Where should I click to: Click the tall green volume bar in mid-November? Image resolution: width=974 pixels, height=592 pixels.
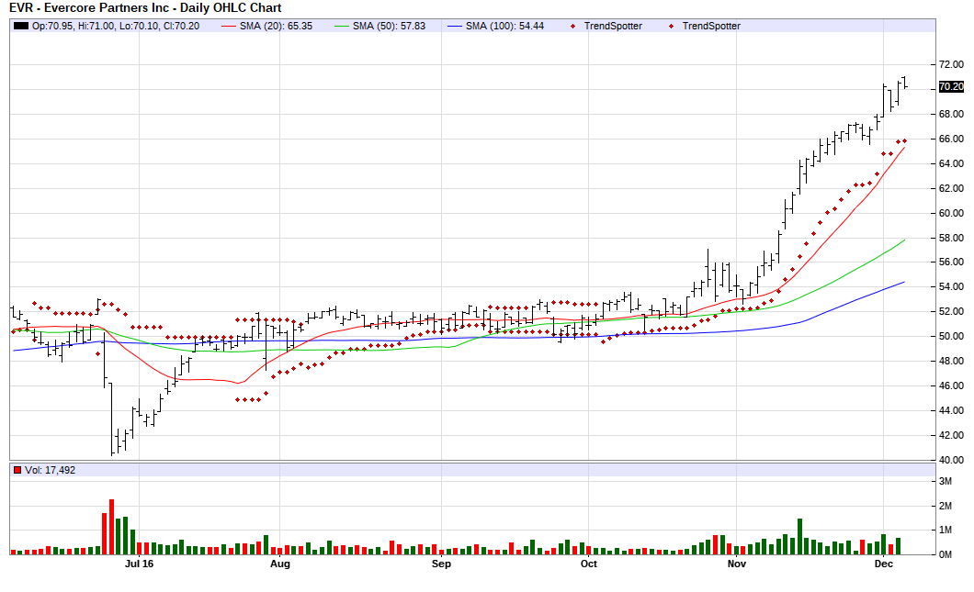(x=799, y=536)
